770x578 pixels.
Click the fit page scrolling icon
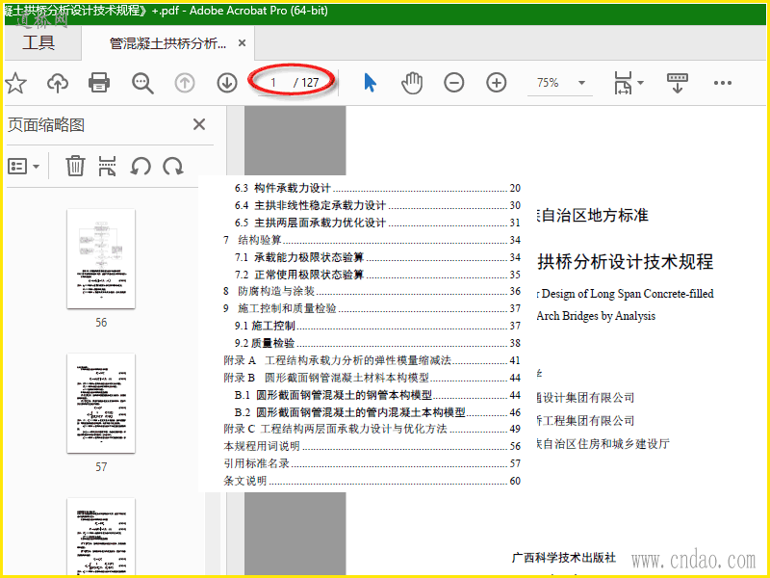point(623,83)
